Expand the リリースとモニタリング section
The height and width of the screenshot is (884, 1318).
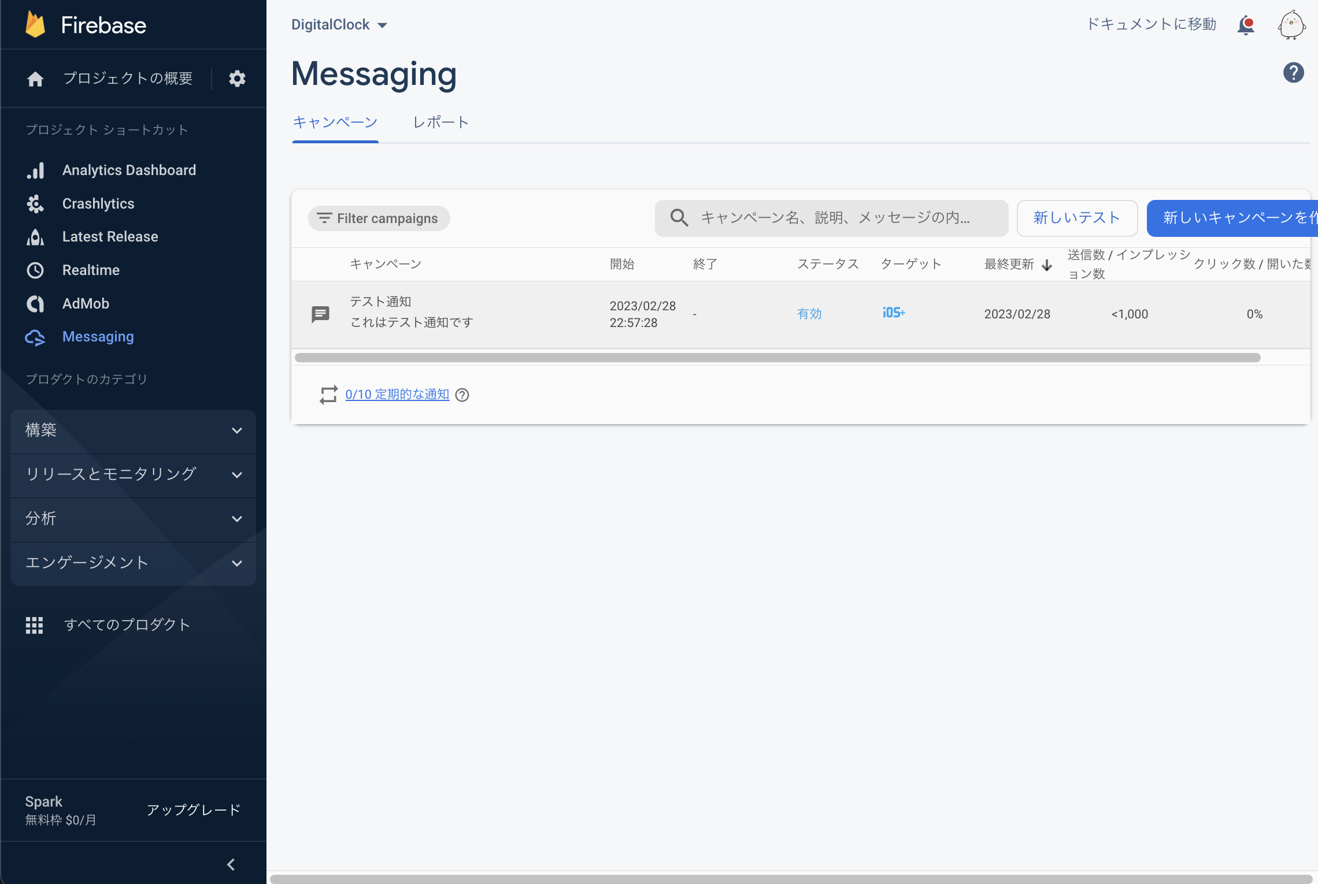pyautogui.click(x=132, y=474)
